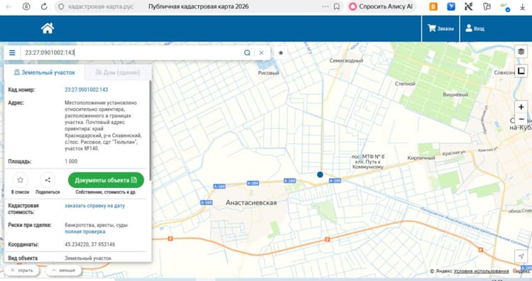Go back in browser
Screen dimensions: 532x281
pyautogui.click(x=9, y=6)
